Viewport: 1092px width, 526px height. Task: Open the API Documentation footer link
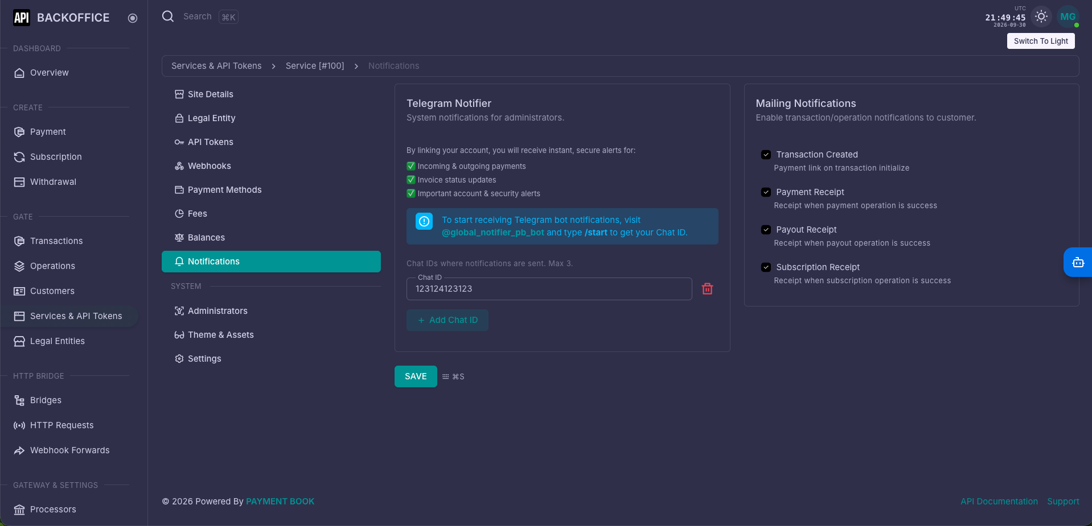click(999, 502)
